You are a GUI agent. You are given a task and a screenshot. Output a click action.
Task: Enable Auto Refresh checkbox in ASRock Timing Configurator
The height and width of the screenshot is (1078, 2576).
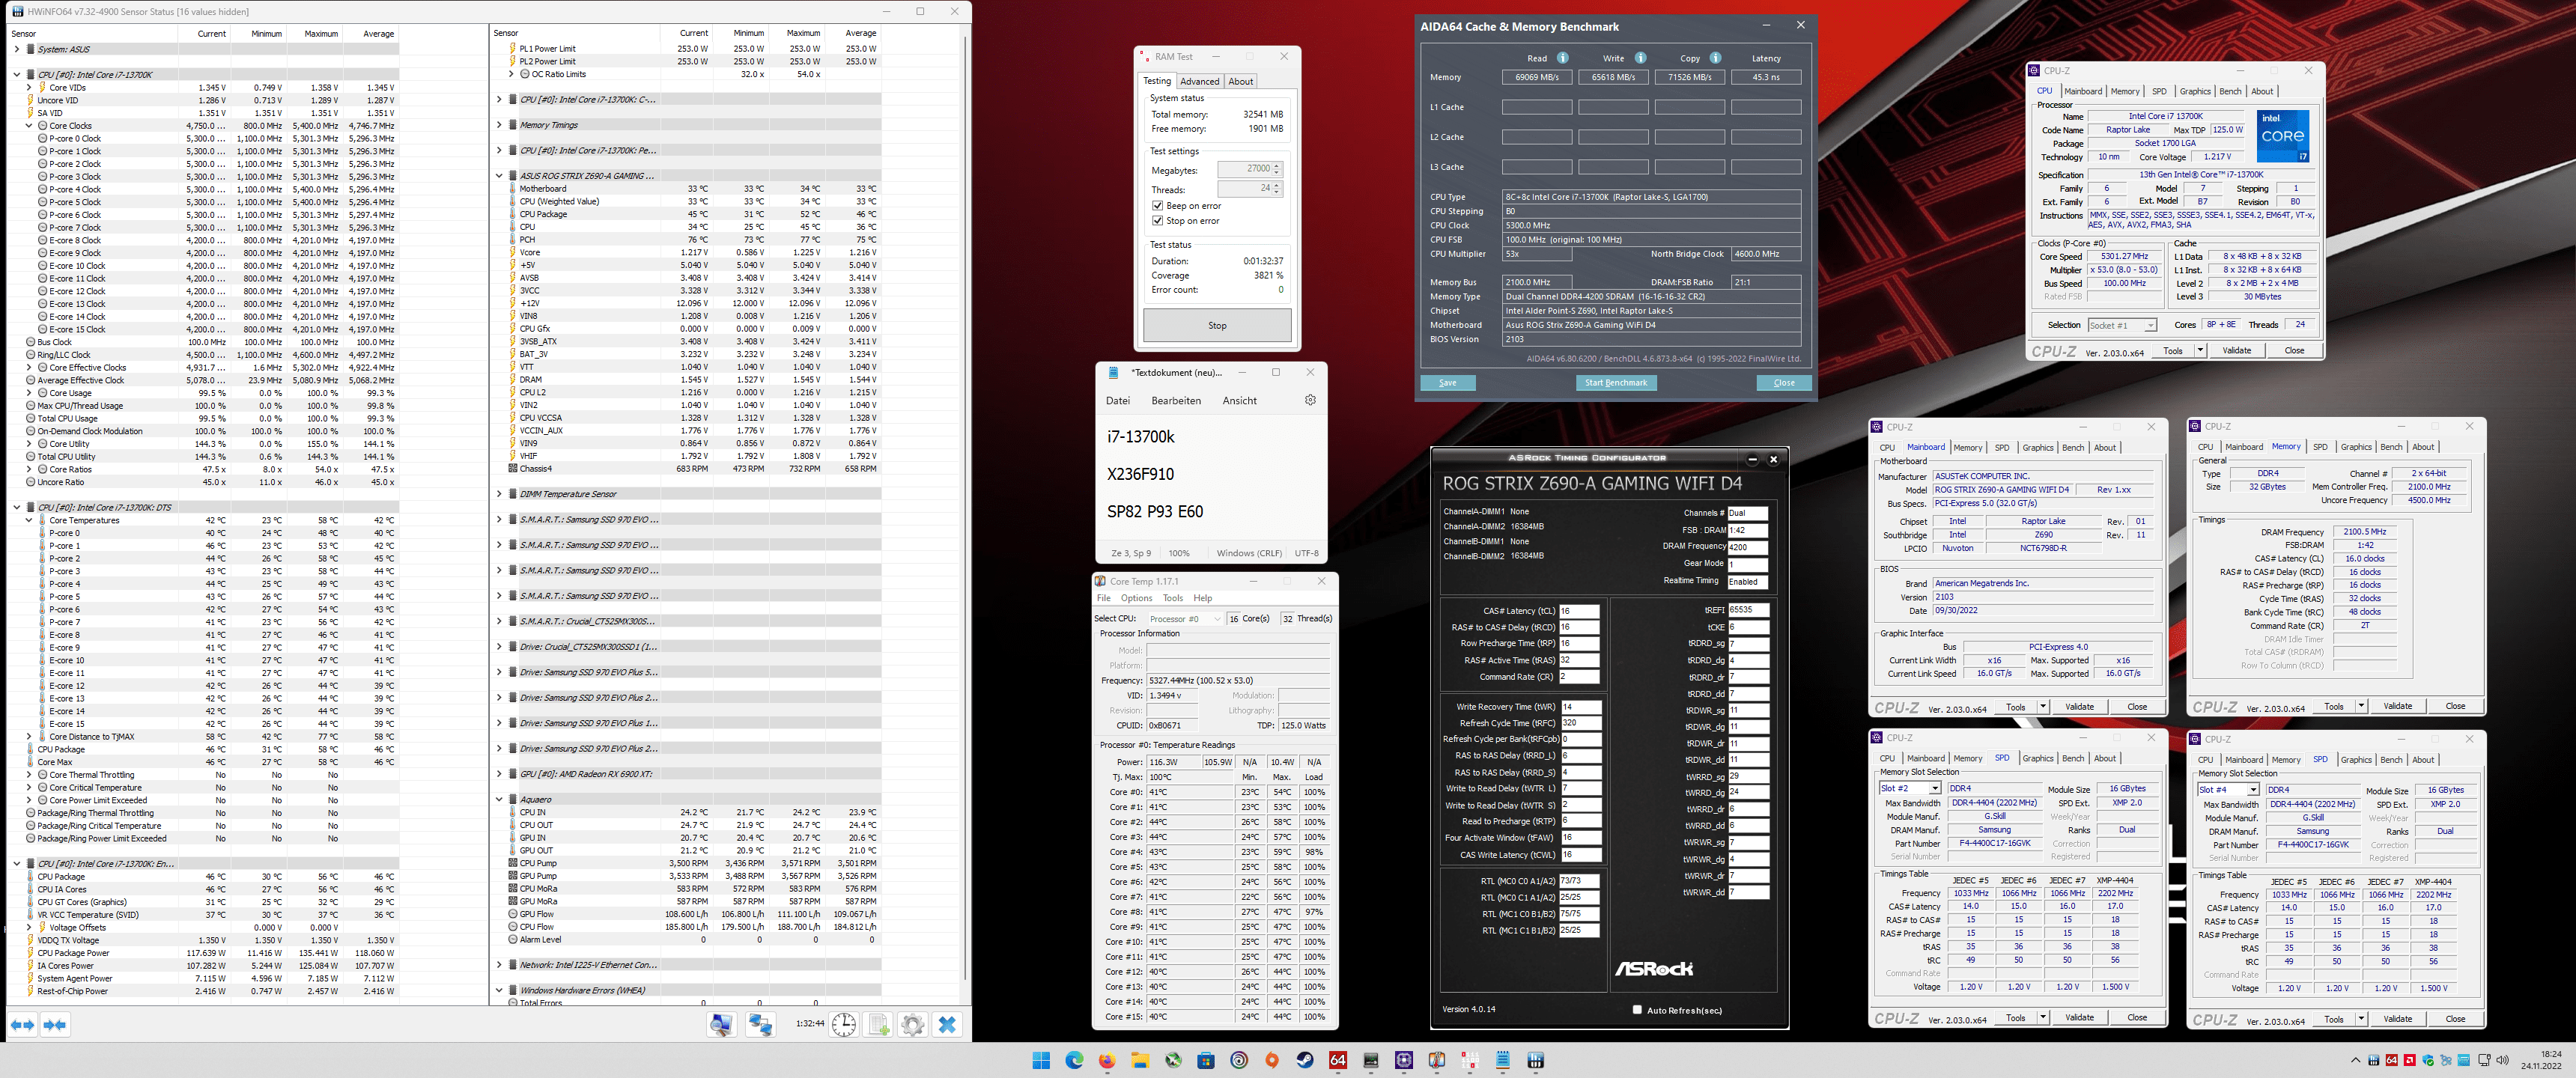1637,1010
